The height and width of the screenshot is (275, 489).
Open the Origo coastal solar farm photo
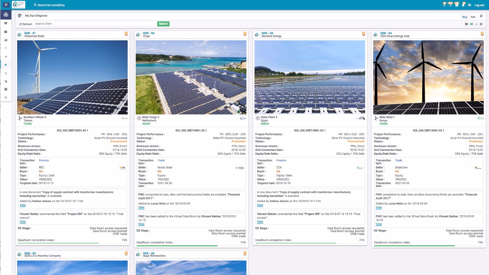[x=191, y=77]
